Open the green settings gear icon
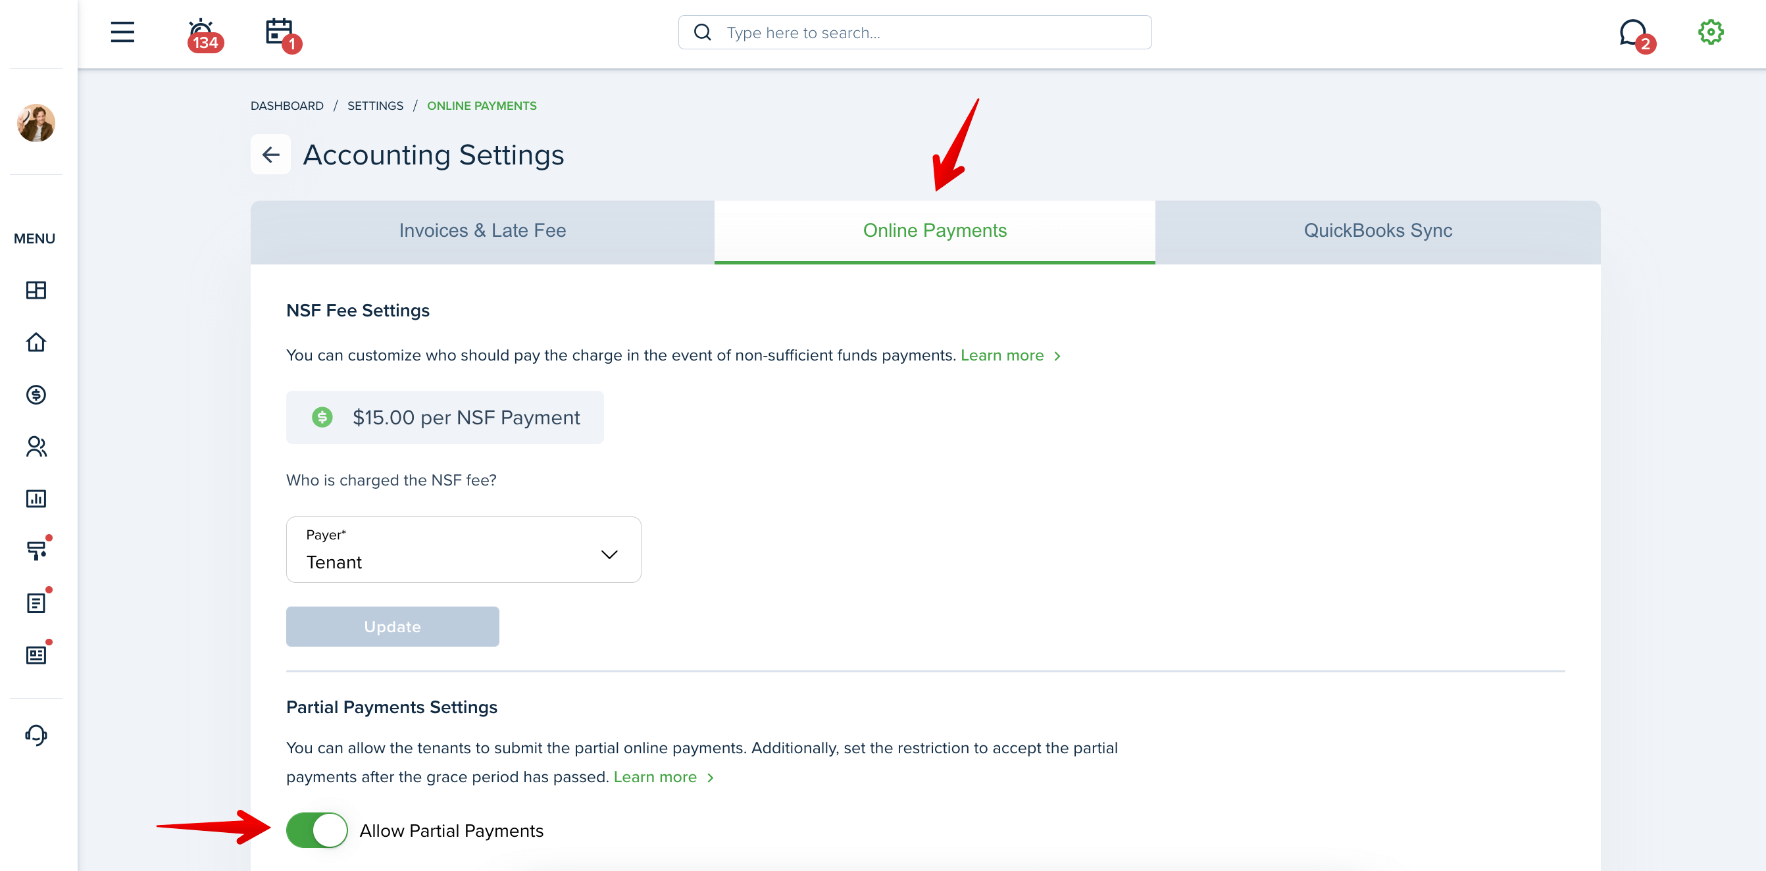Screen dimensions: 1766x871 (x=1710, y=32)
